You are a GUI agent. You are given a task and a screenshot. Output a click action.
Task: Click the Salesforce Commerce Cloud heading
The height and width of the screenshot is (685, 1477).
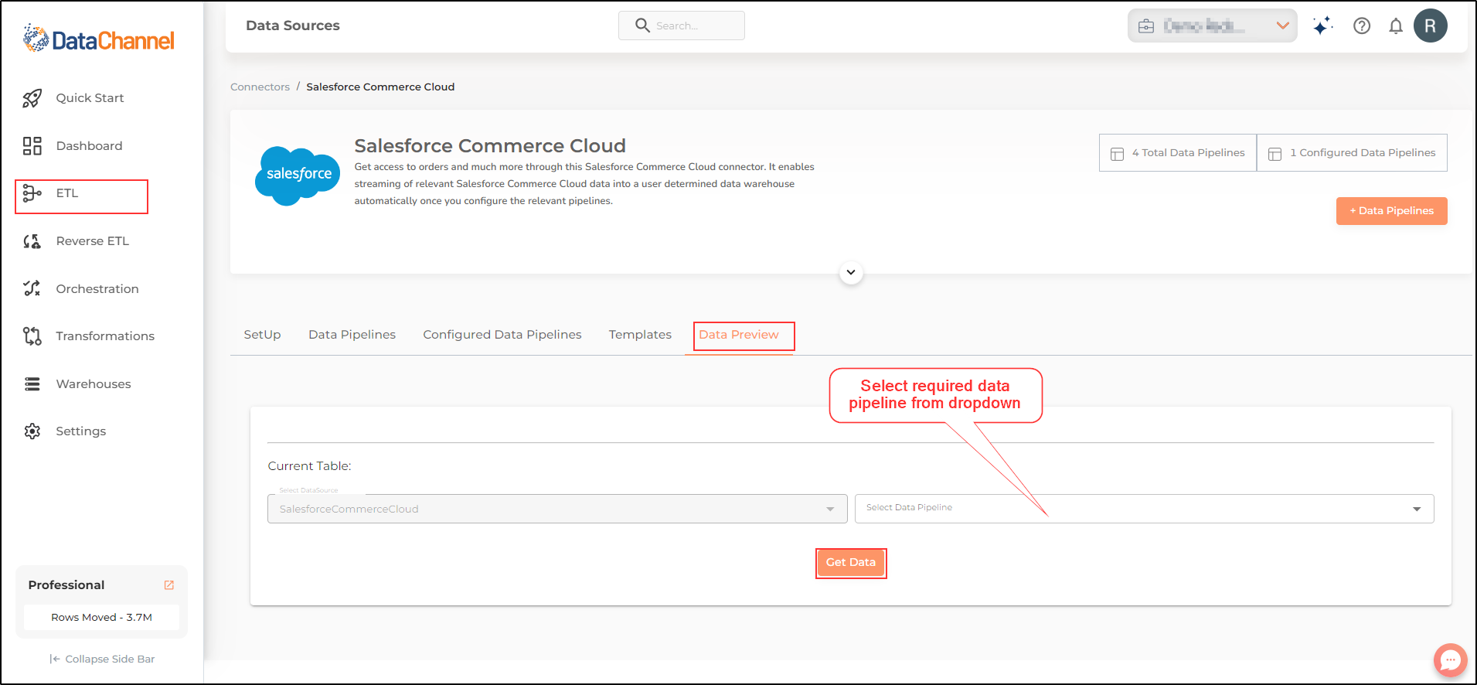tap(490, 146)
